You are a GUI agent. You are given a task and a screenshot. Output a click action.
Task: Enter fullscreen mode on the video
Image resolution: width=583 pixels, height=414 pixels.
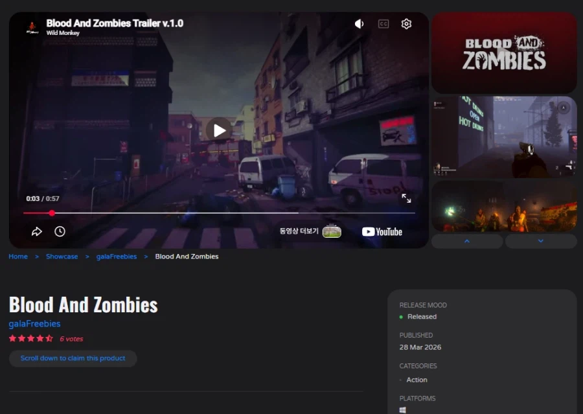[407, 200]
